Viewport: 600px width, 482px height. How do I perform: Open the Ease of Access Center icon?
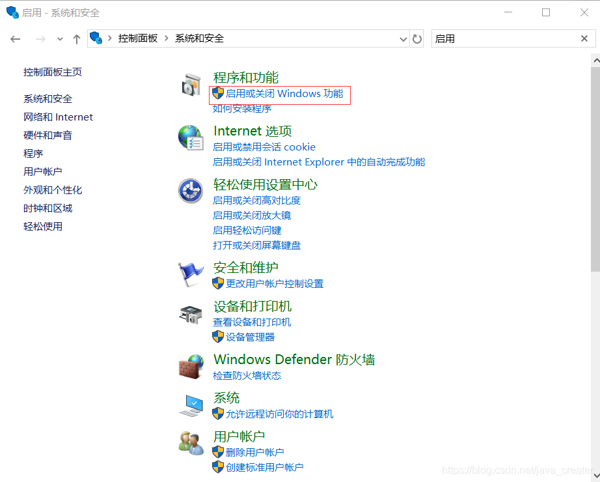(x=191, y=191)
